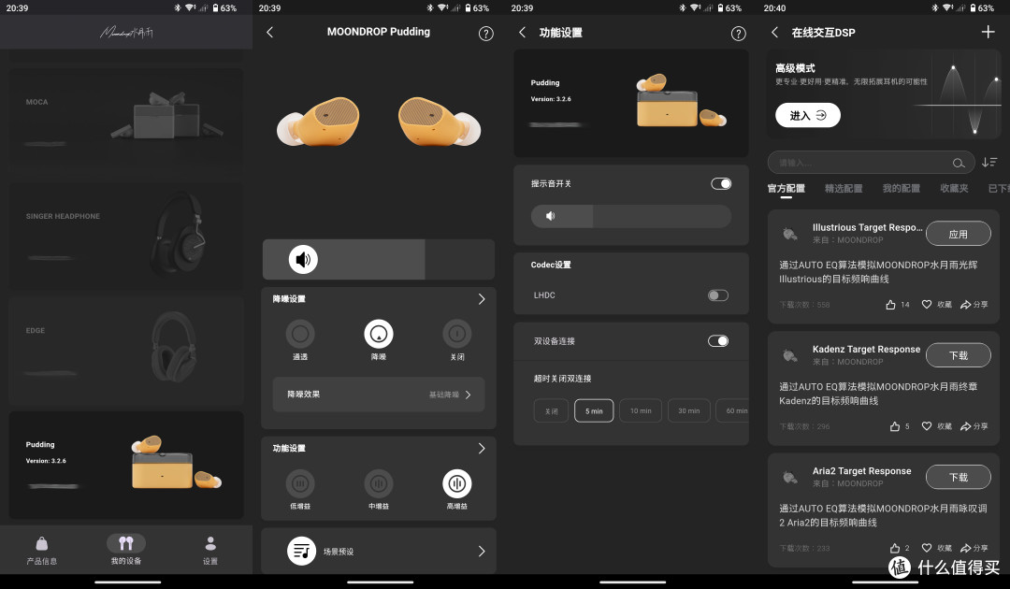
Task: Tap the prompt tone speaker icon
Action: 550,216
